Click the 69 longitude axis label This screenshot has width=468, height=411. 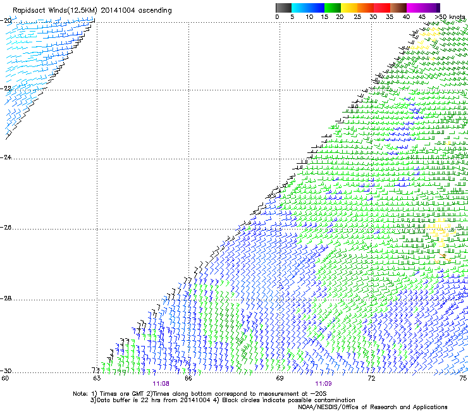pos(280,379)
